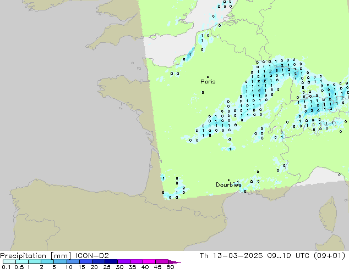Viewport: 349px width, 269px height.
Task: Click the 35 legend value label
Action: point(132,267)
